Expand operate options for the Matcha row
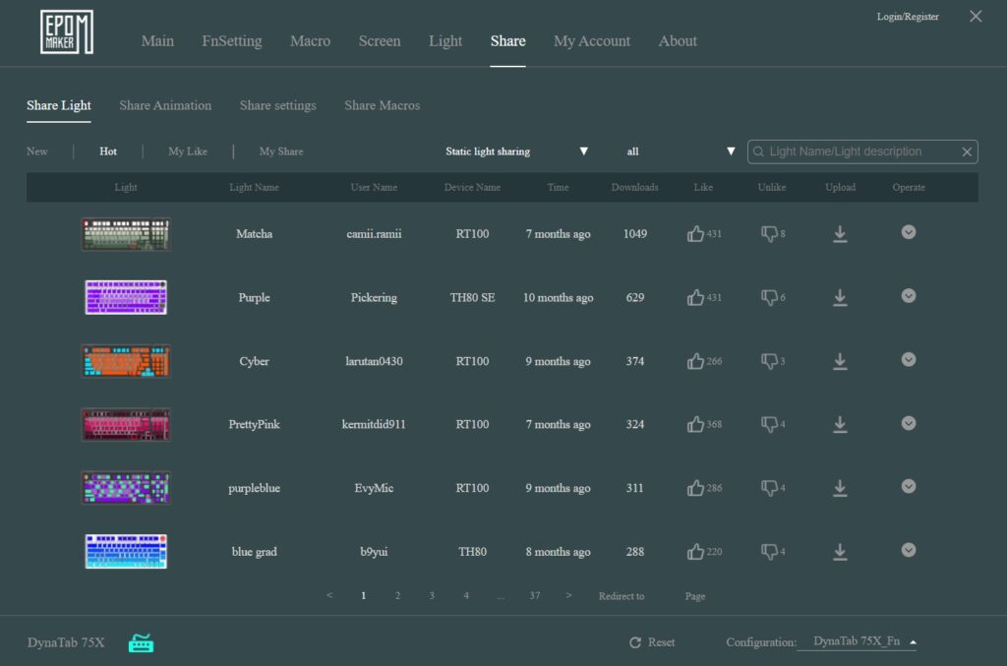Image resolution: width=1007 pixels, height=666 pixels. pyautogui.click(x=909, y=232)
